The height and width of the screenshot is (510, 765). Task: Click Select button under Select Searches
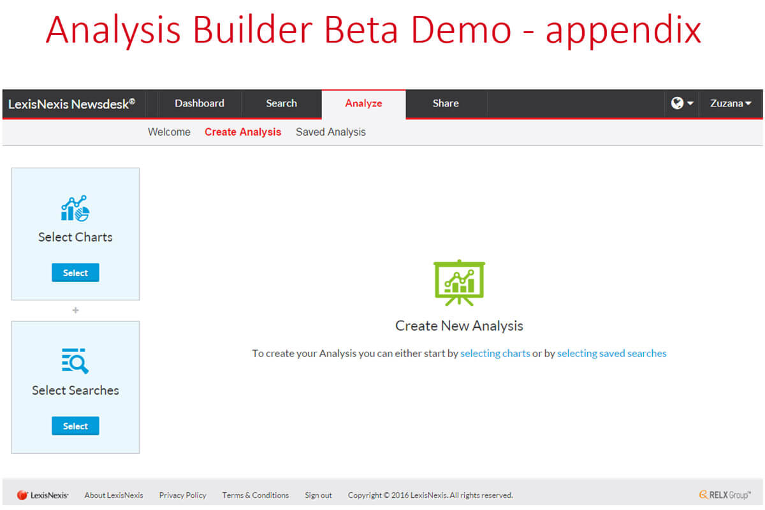tap(75, 426)
